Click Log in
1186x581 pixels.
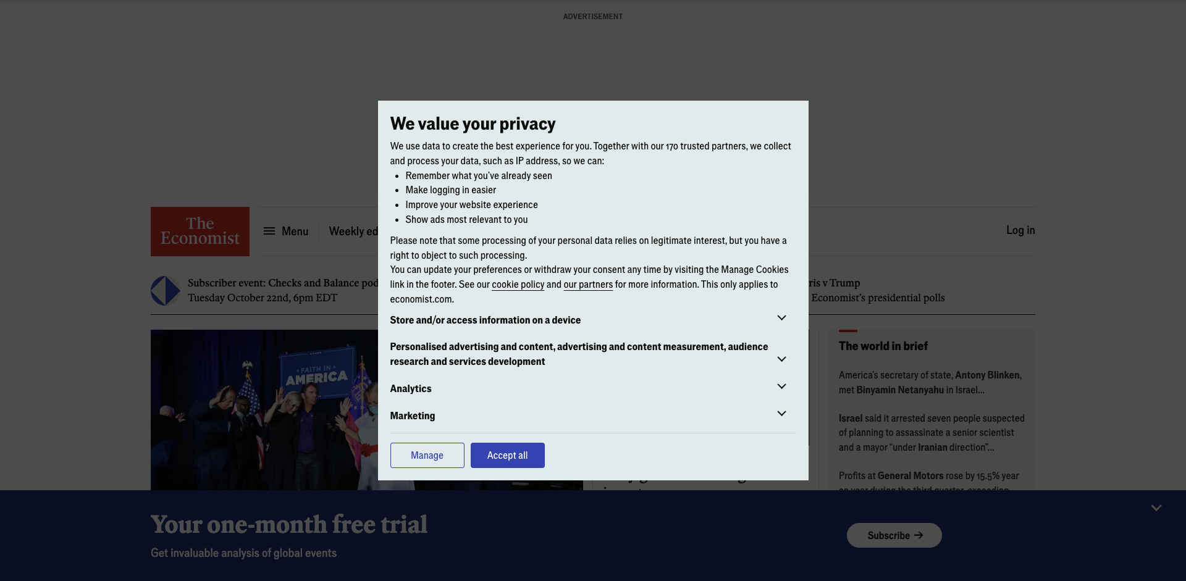click(x=1020, y=230)
